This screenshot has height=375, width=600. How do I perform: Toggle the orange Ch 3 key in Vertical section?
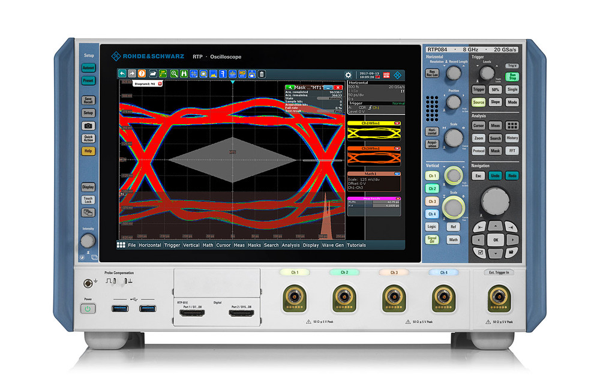pyautogui.click(x=432, y=201)
